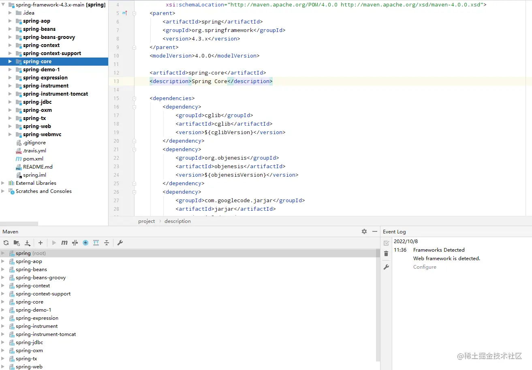This screenshot has height=370, width=532.
Task: Collapse all in Maven toolbar
Action: pyautogui.click(x=107, y=243)
